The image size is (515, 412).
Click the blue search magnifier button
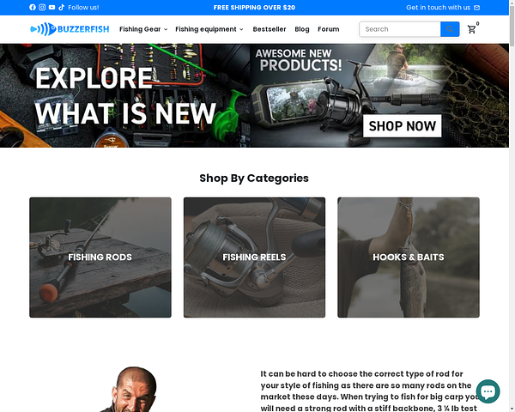point(450,29)
